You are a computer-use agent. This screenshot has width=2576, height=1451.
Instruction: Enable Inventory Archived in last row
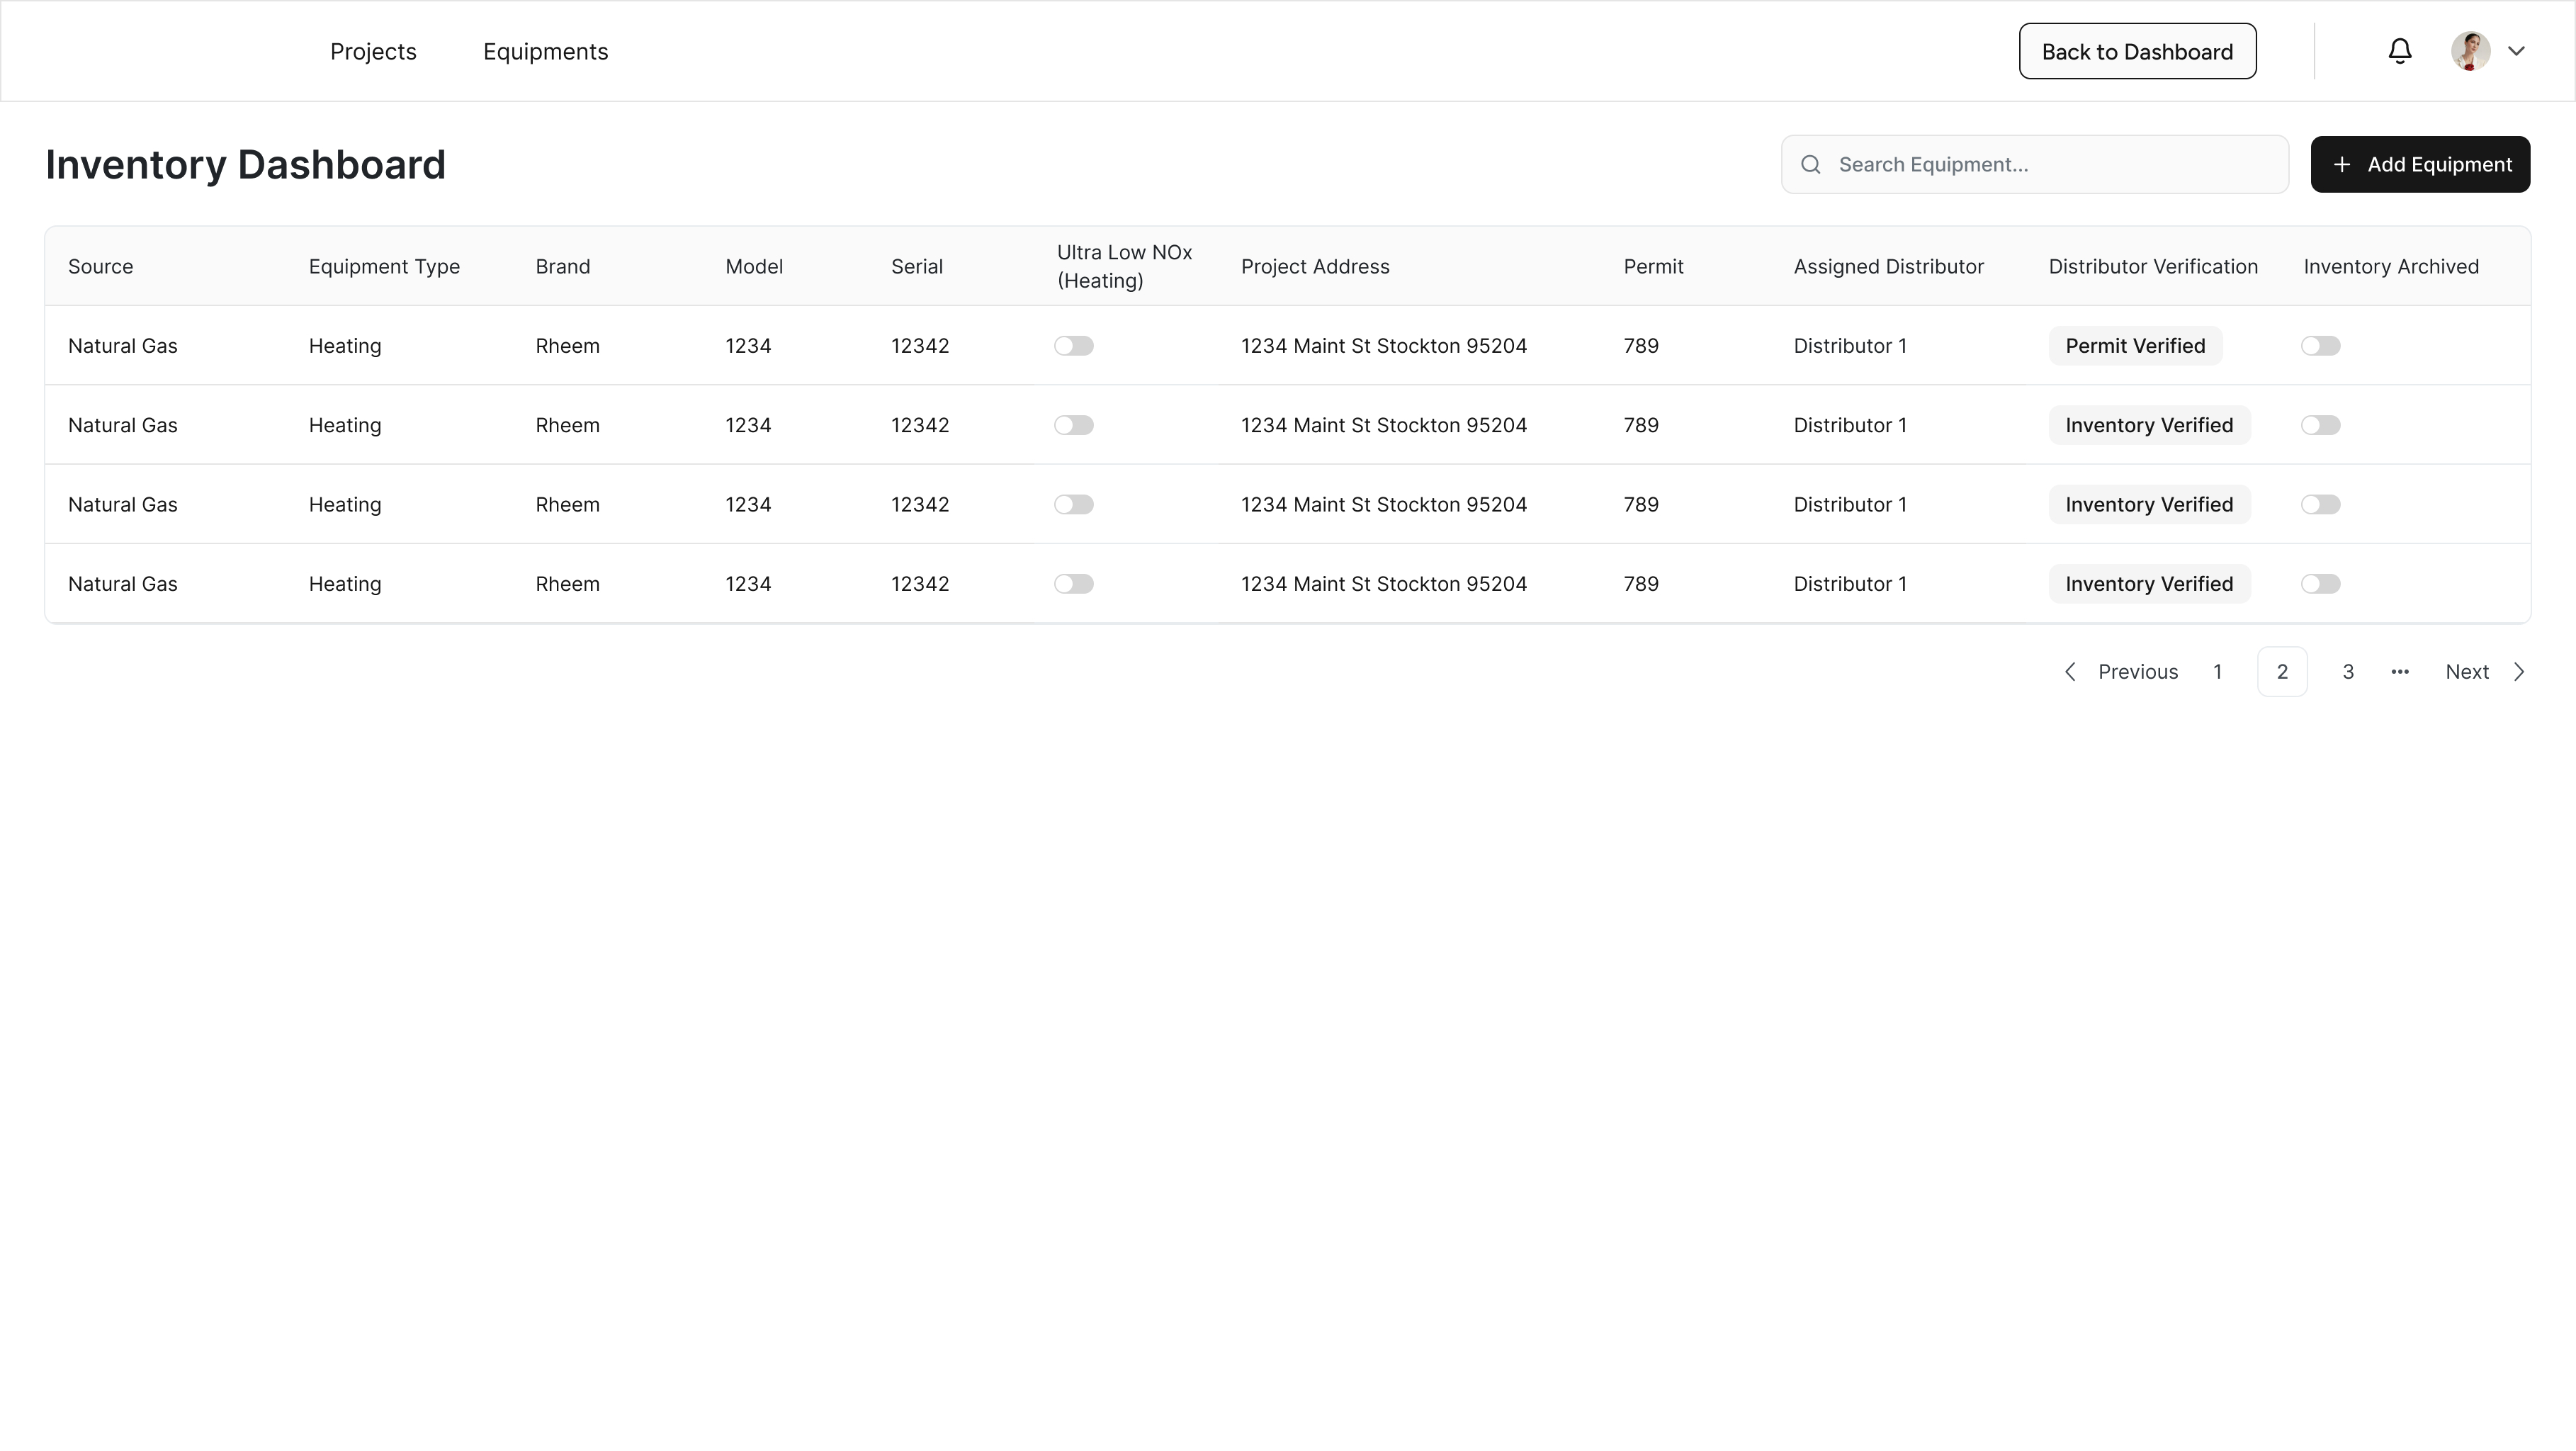tap(2320, 584)
